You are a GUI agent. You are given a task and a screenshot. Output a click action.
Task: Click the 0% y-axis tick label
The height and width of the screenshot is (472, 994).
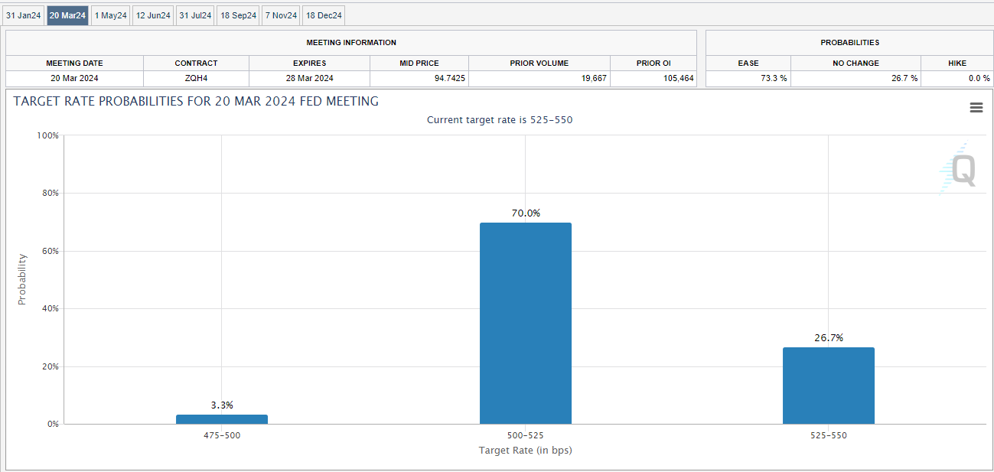52,425
